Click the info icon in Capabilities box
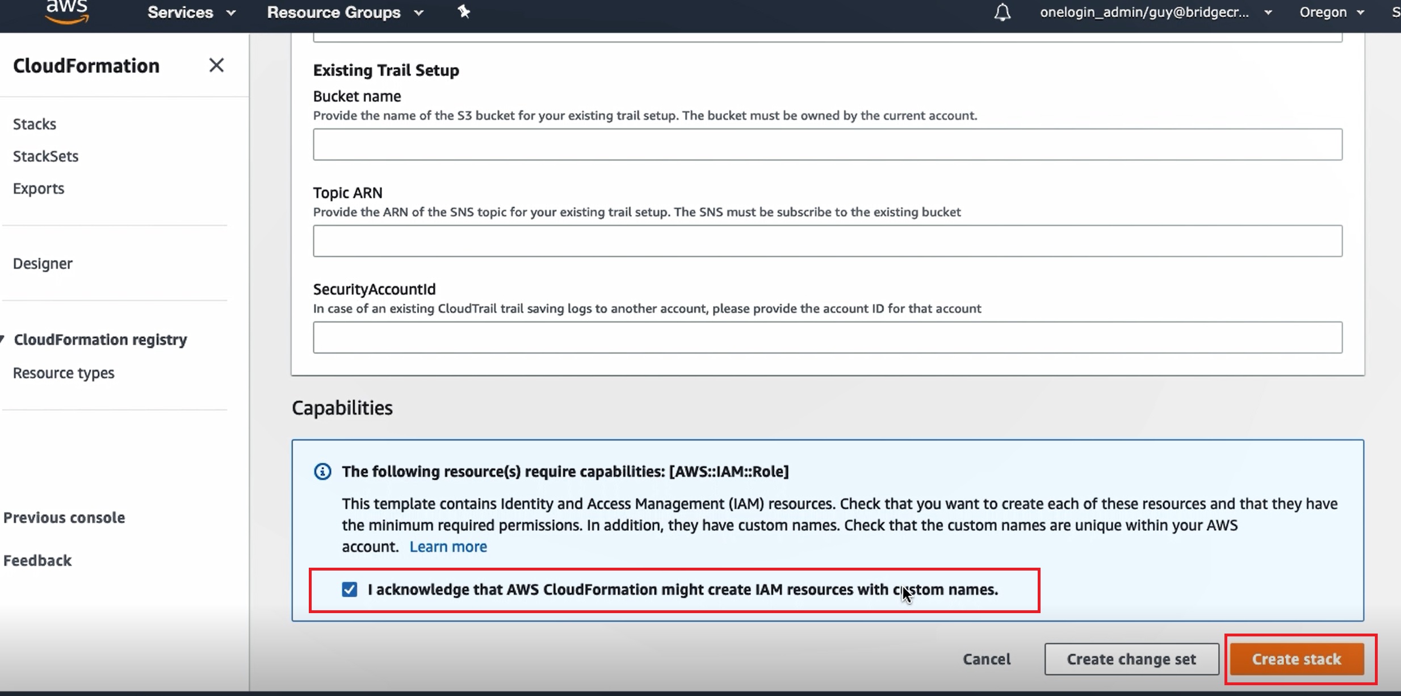This screenshot has height=696, width=1401. click(x=322, y=472)
